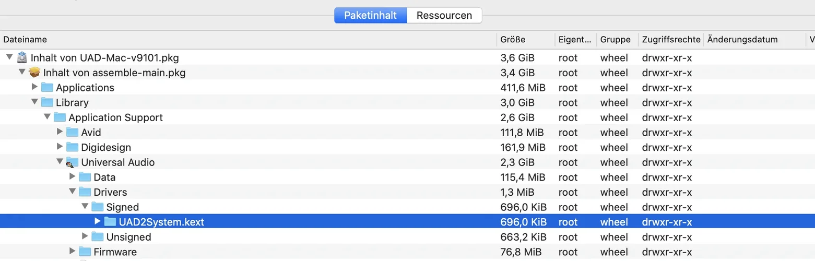Expand the Data folder
Viewport: 815px width, 261px height.
(73, 177)
